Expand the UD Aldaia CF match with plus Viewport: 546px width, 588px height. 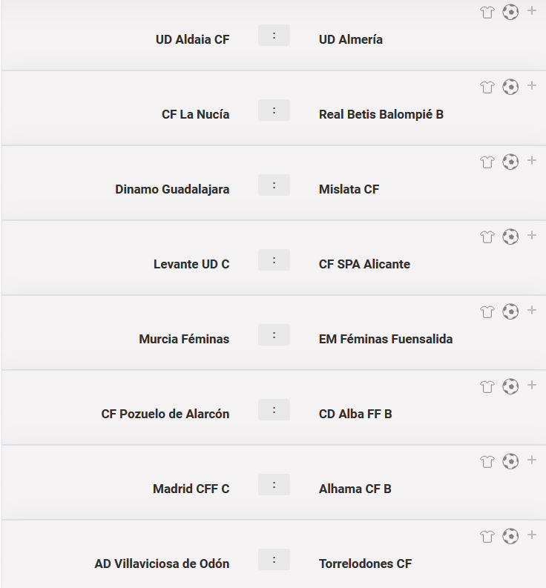coord(532,11)
